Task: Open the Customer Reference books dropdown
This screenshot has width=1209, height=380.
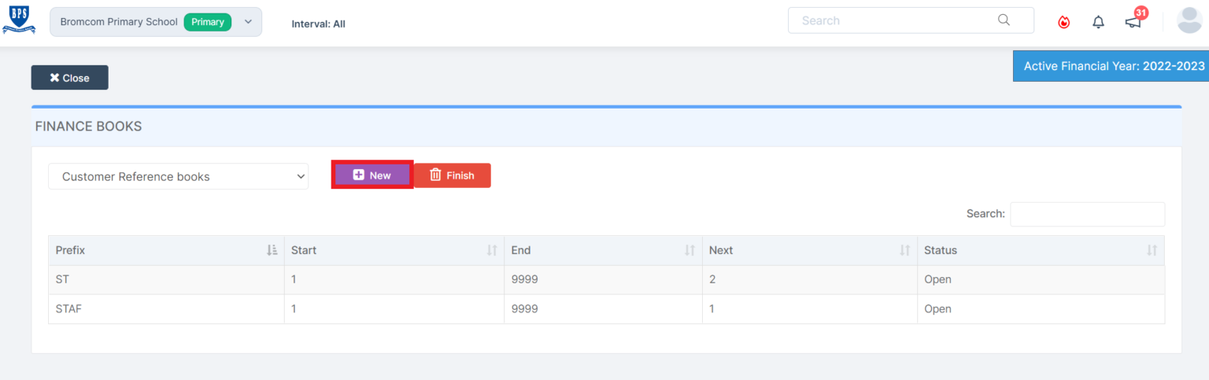Action: (178, 177)
